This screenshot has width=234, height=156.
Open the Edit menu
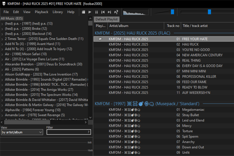tap(16, 12)
